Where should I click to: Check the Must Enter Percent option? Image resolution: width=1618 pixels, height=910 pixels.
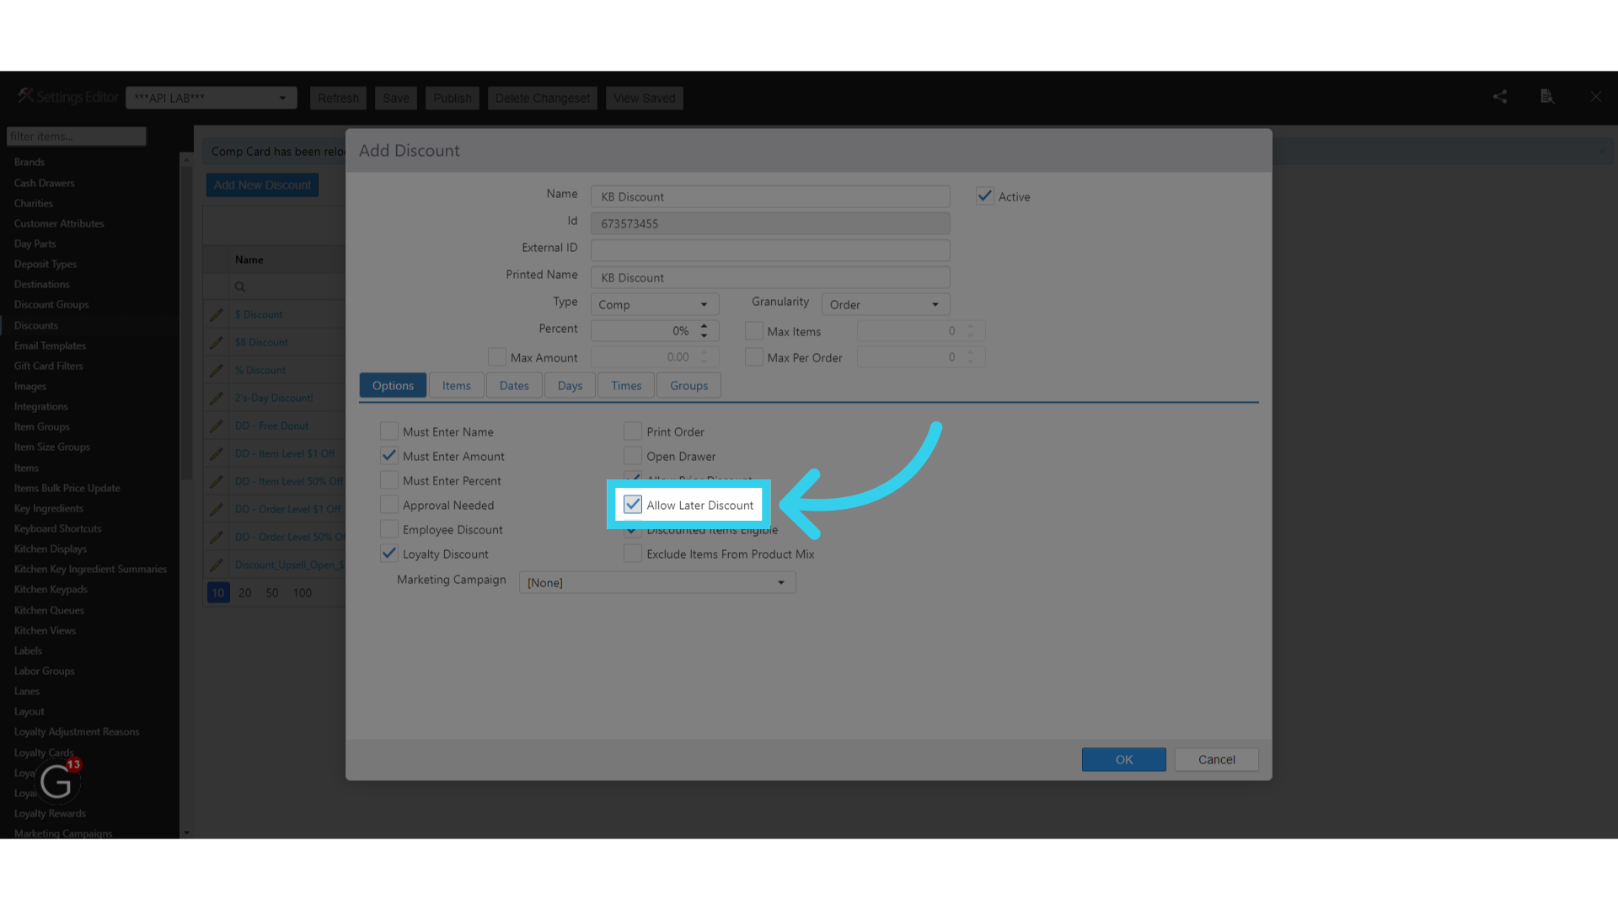click(389, 480)
